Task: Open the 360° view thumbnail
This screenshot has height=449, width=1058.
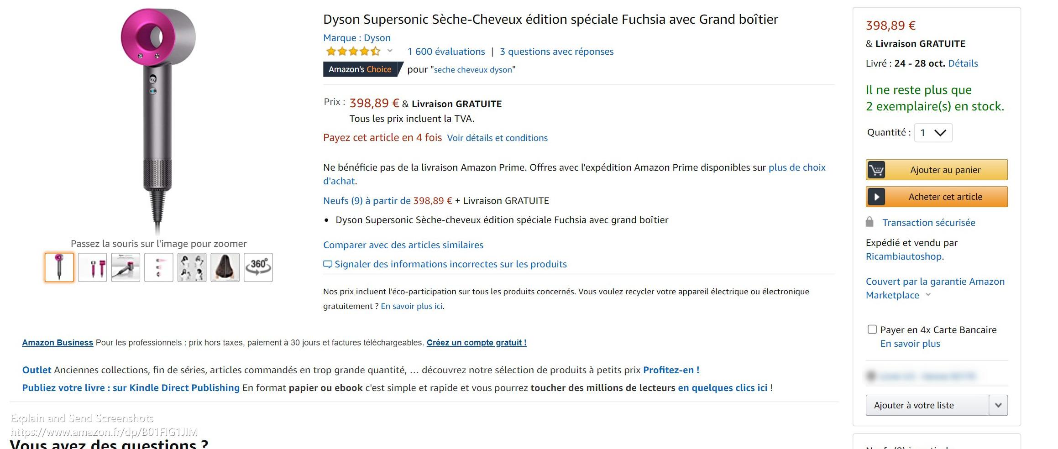Action: (x=258, y=267)
